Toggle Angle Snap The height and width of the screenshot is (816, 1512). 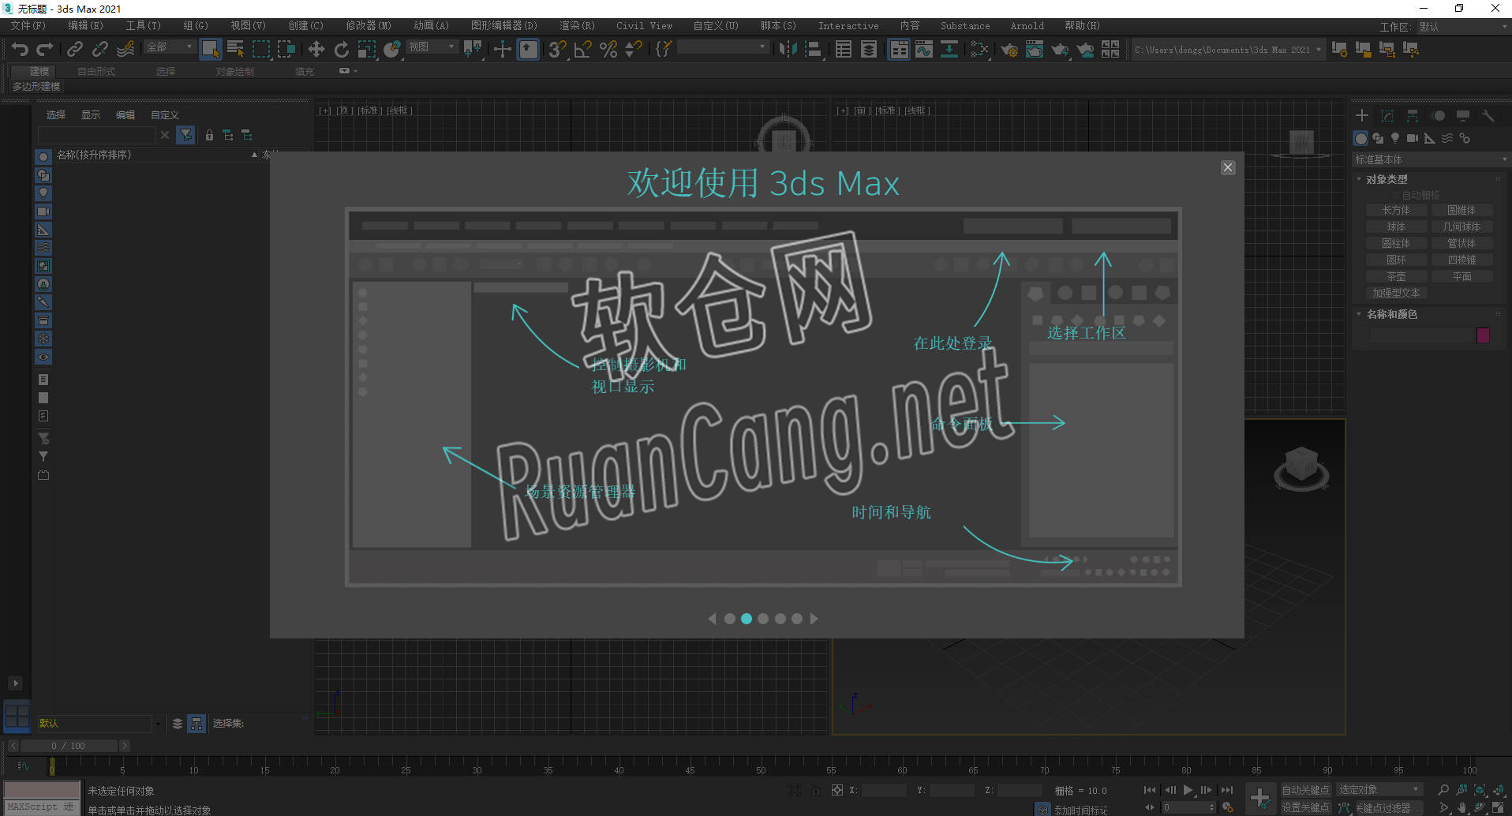[582, 49]
